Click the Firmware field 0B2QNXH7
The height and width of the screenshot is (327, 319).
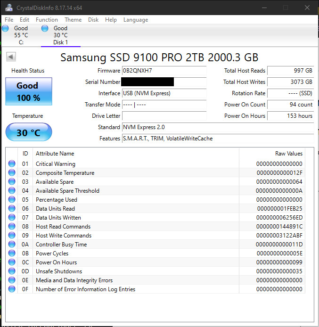164,71
